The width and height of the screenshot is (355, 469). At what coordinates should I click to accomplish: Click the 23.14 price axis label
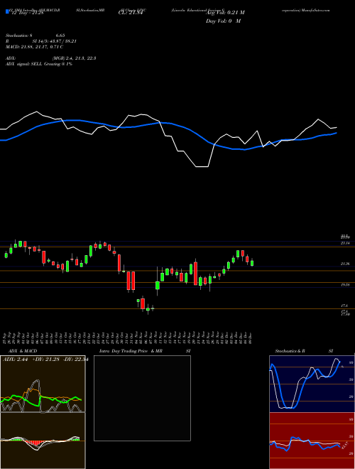345,243
